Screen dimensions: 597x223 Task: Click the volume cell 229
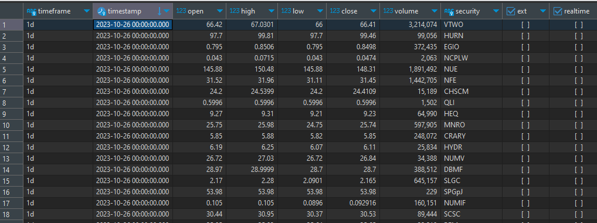click(410, 192)
